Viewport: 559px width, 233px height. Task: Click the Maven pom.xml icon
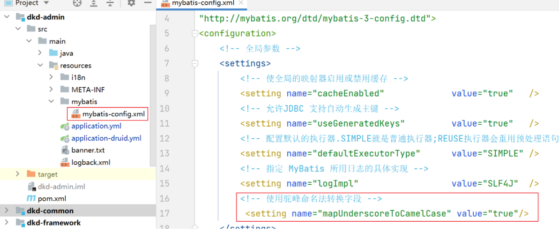(x=31, y=198)
